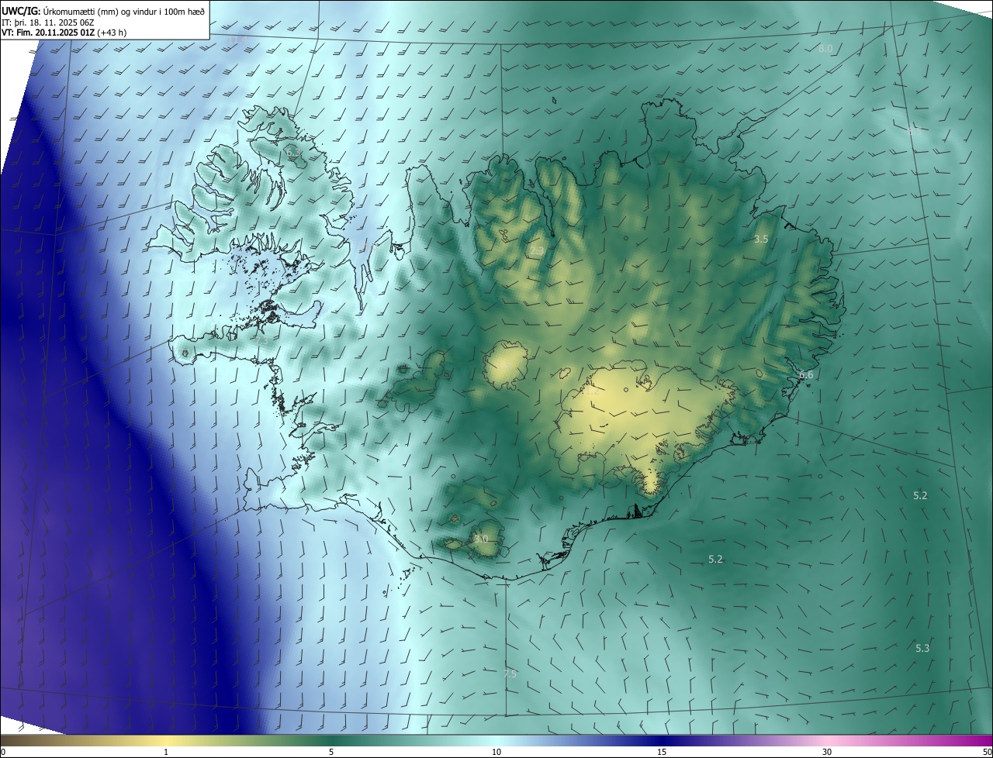Click the '5' tick on the color scale

pyautogui.click(x=331, y=752)
